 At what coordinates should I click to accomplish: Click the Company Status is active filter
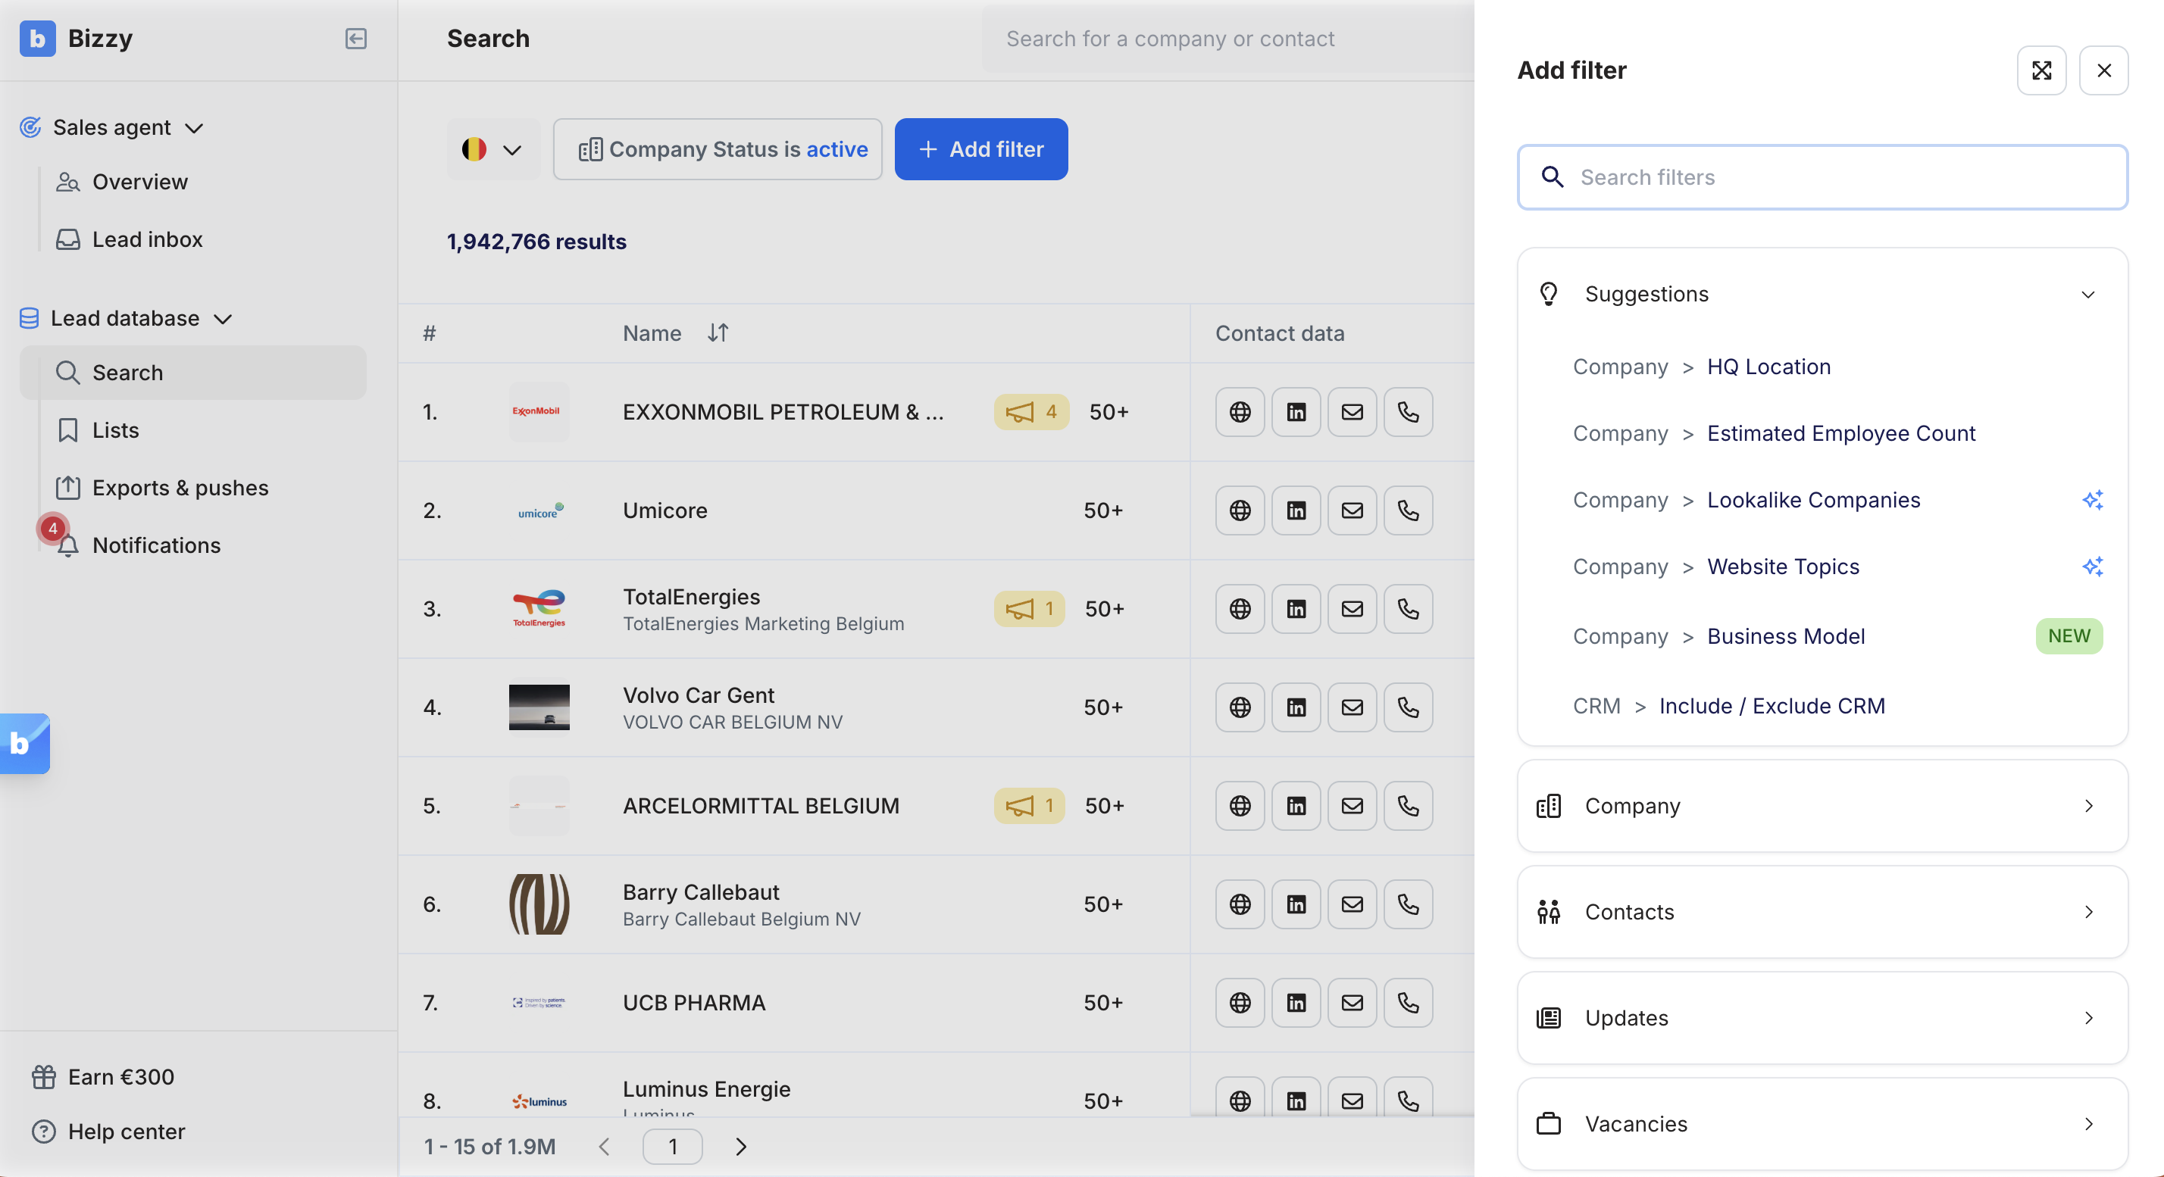[x=718, y=149]
